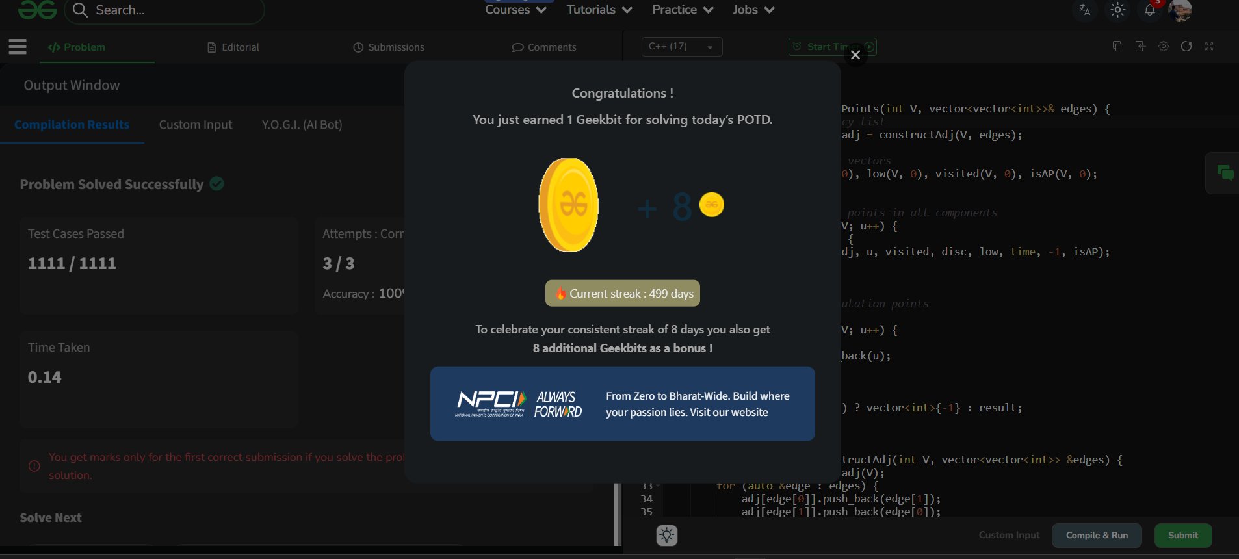1239x559 pixels.
Task: Open the hamburger sidebar menu
Action: tap(18, 47)
